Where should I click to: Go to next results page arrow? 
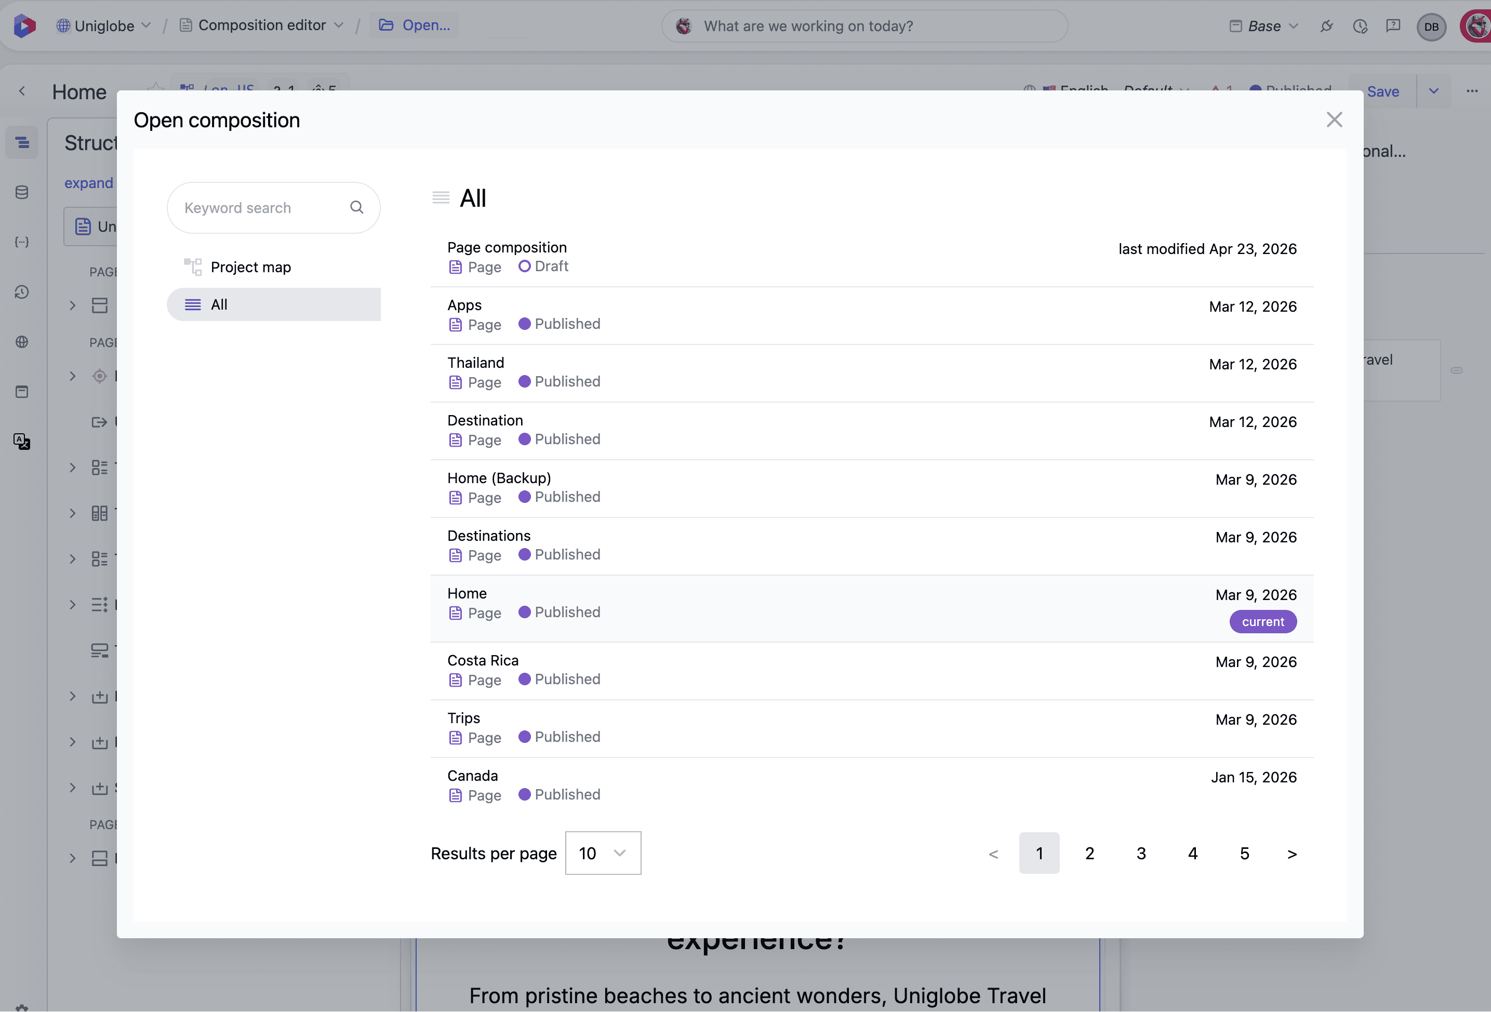1292,854
